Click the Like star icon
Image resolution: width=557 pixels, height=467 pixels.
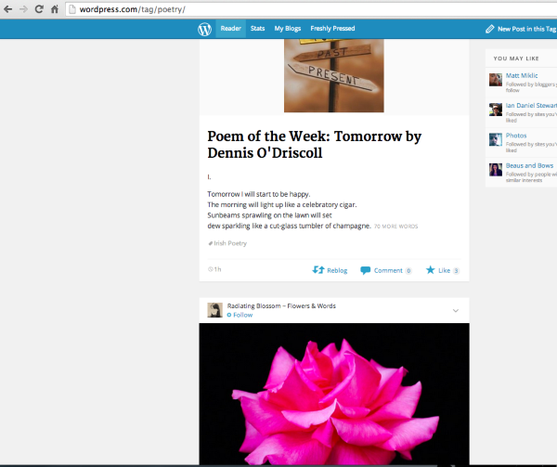click(x=430, y=270)
